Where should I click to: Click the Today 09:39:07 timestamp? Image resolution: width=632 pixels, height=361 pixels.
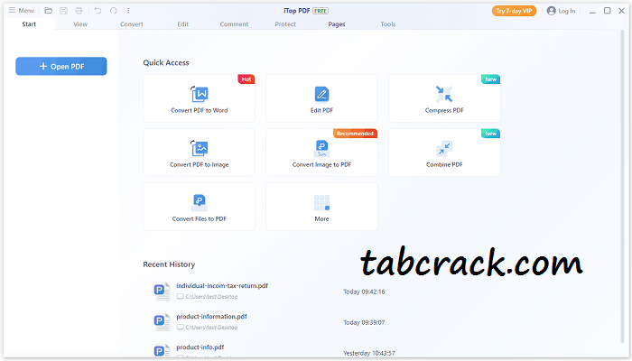(364, 322)
